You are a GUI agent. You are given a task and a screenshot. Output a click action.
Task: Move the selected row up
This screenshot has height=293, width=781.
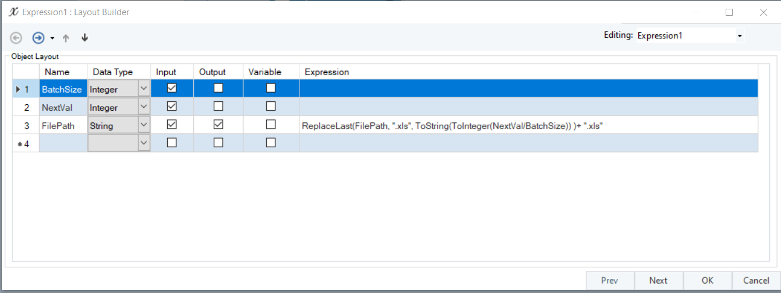click(66, 38)
